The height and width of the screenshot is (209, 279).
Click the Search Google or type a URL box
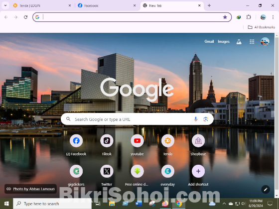point(137,119)
